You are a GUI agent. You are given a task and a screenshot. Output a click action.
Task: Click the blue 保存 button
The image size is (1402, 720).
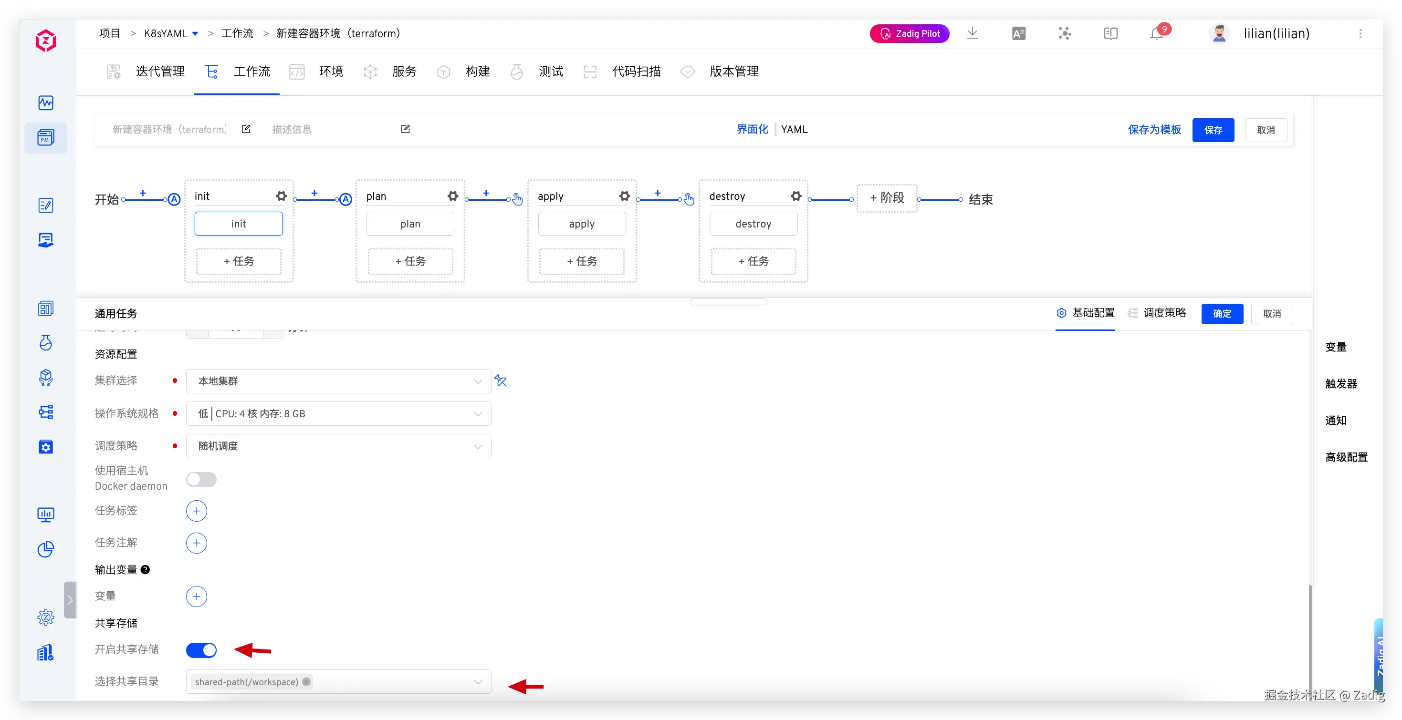(1213, 130)
